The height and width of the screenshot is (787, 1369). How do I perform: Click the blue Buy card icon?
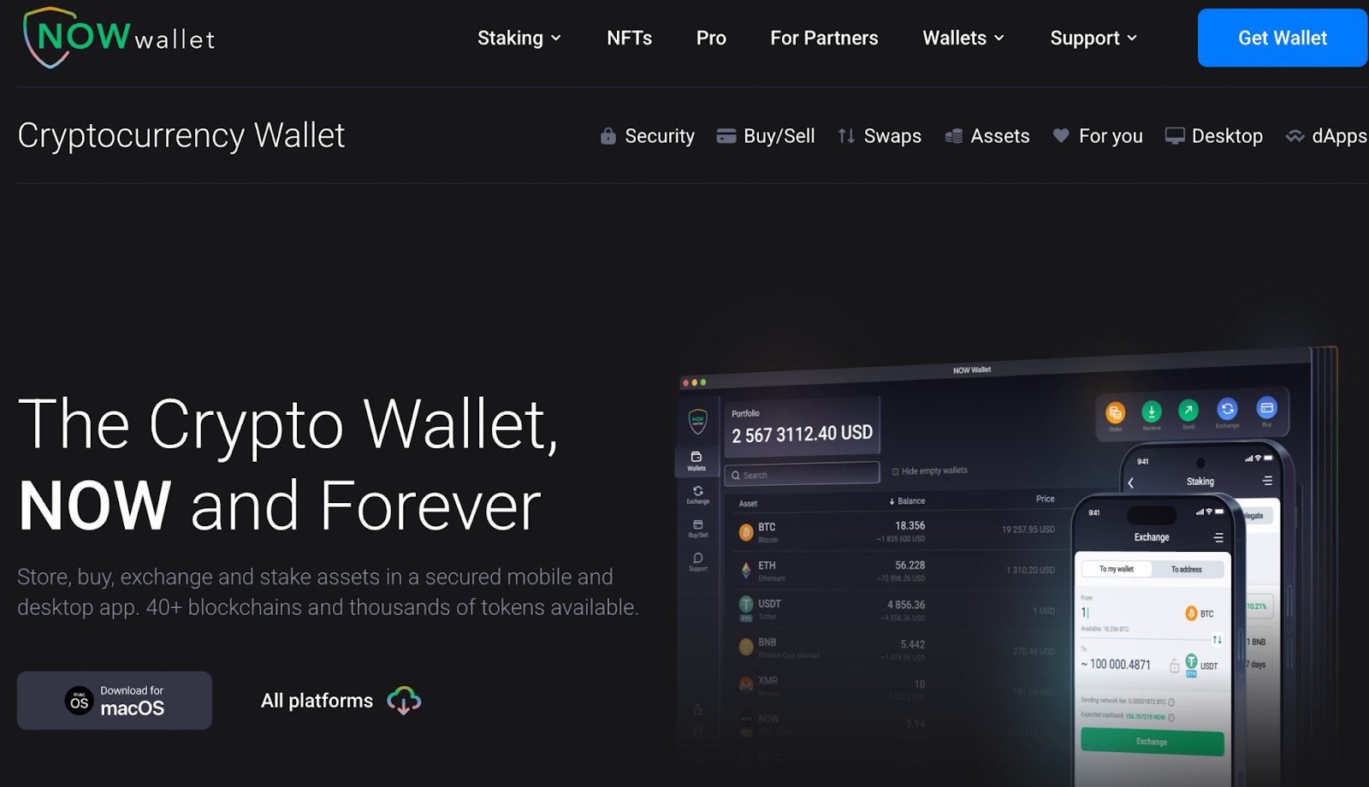[1266, 408]
